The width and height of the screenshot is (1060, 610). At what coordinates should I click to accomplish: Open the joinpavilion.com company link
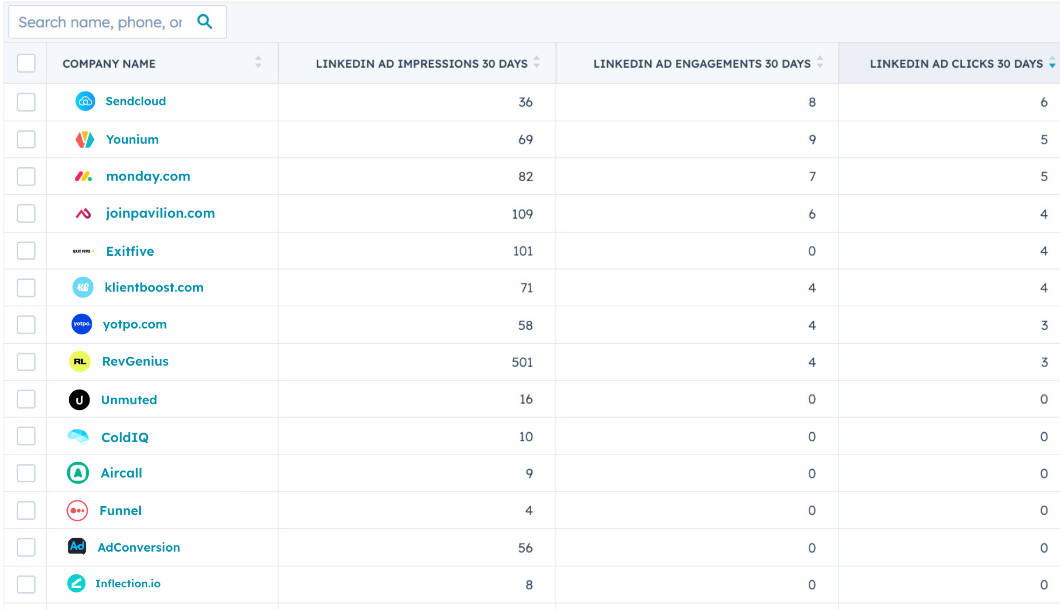[x=160, y=213]
